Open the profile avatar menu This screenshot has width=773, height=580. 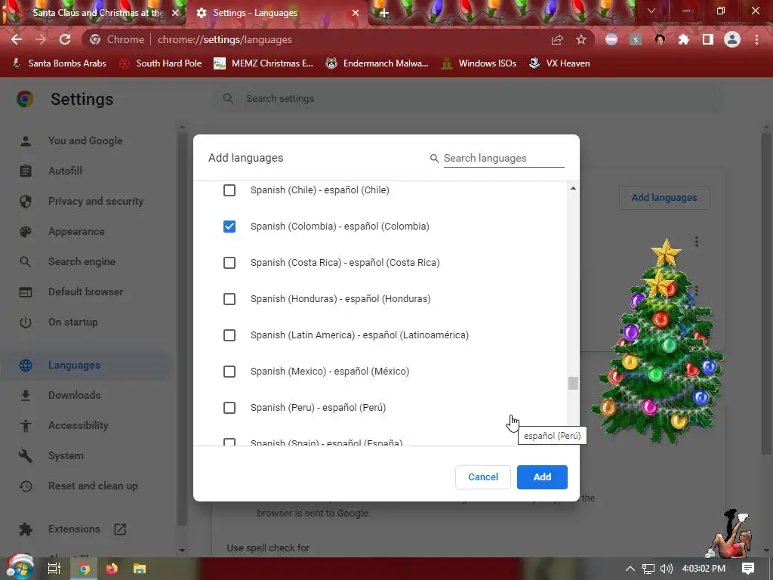point(732,40)
